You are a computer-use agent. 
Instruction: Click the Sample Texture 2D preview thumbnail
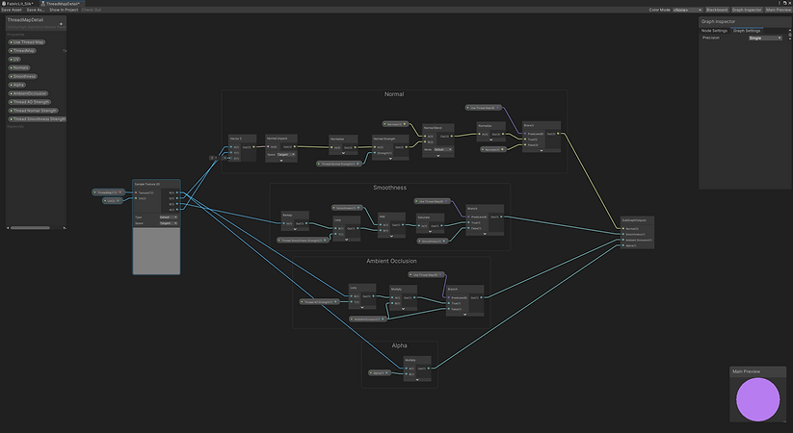[x=156, y=250]
